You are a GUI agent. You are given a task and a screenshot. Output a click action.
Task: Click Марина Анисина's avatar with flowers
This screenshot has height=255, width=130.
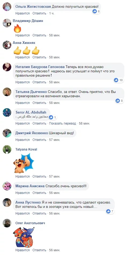[7, 186]
